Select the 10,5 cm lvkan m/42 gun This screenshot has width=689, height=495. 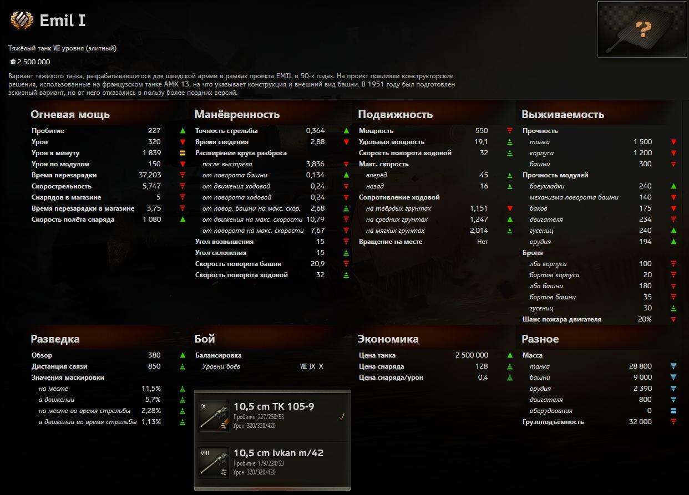(278, 453)
